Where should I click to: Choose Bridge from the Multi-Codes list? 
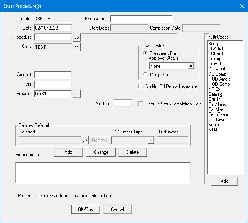[x=214, y=44]
